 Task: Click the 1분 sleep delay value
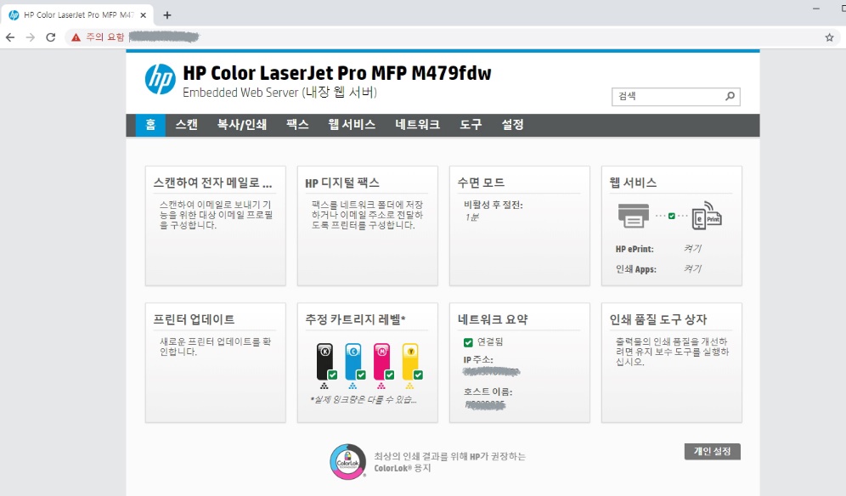point(471,217)
